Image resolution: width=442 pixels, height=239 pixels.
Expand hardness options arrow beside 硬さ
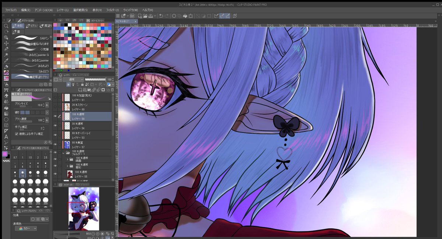coord(47,112)
